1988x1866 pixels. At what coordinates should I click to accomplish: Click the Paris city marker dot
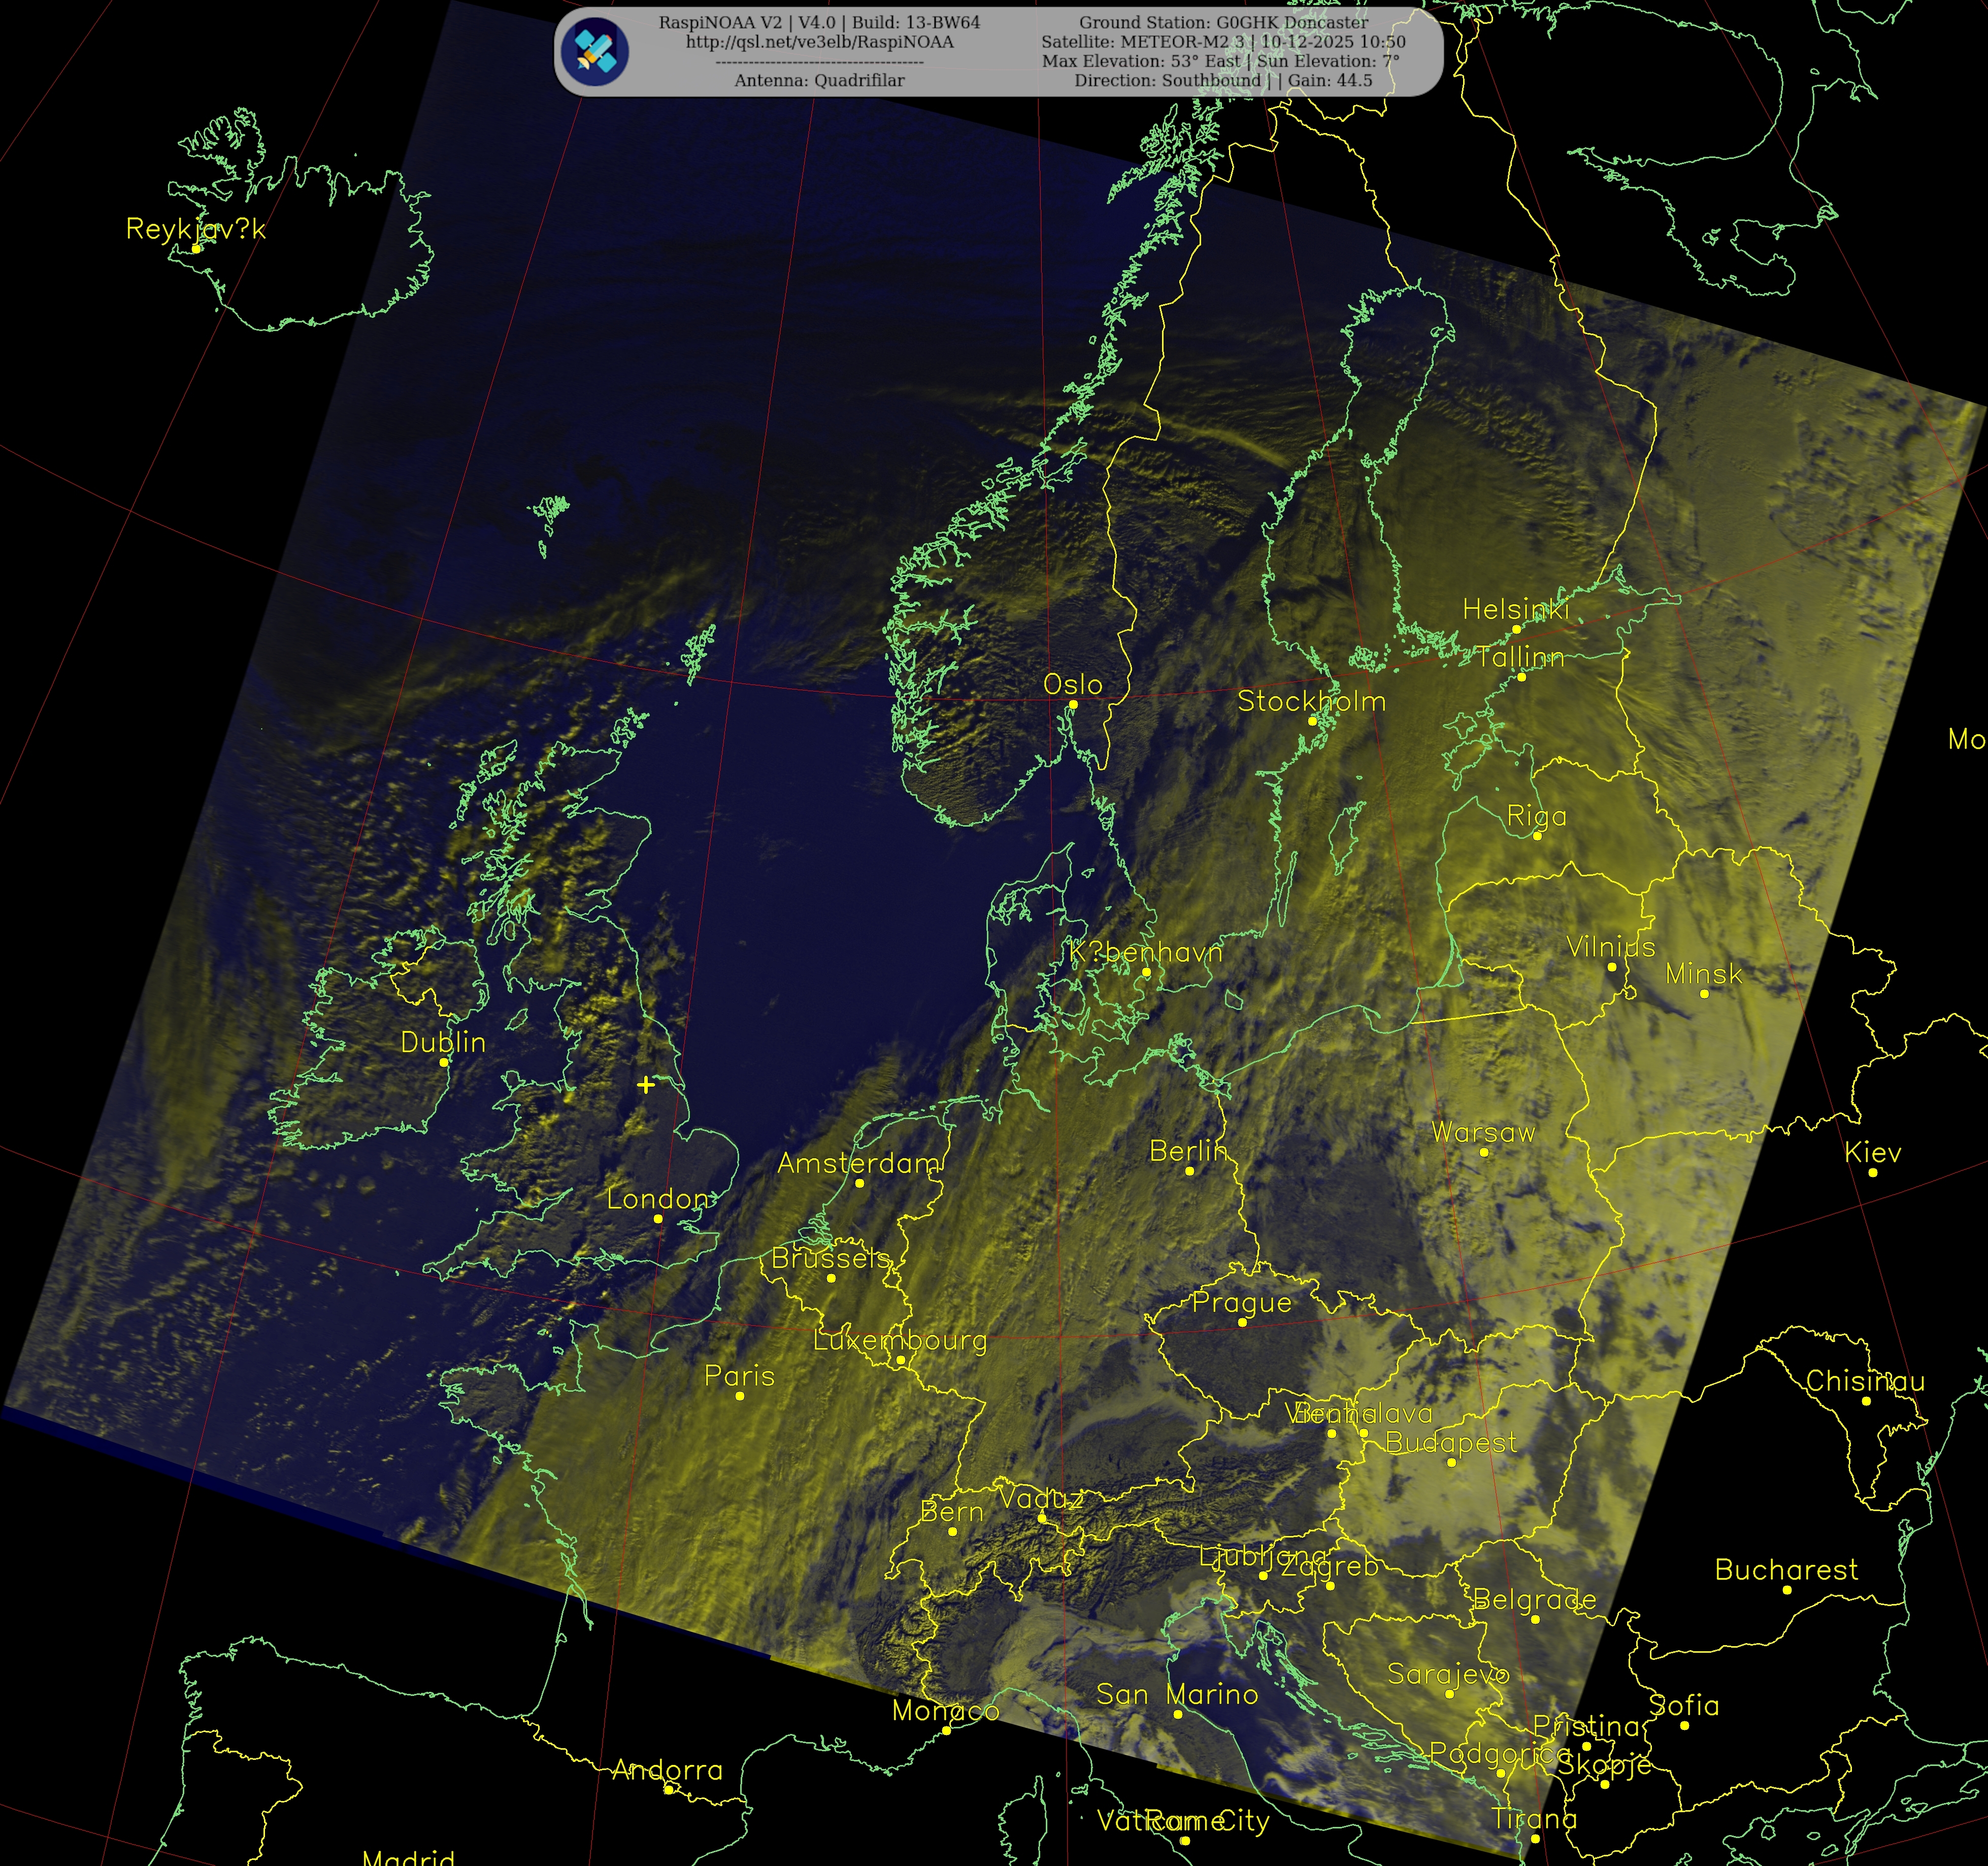(740, 1395)
